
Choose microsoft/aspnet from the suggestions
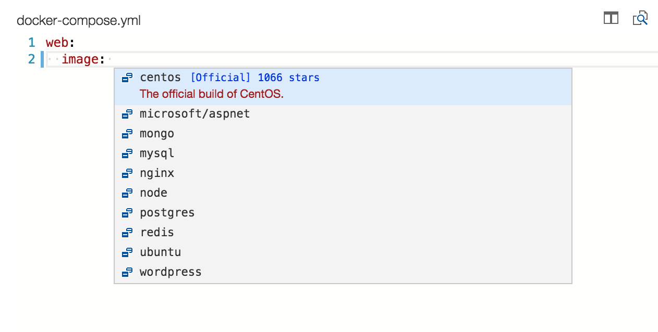tap(194, 113)
